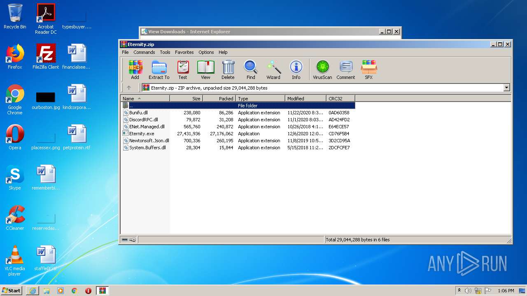
Task: Select the Google Chrome desktop icon
Action: click(15, 99)
